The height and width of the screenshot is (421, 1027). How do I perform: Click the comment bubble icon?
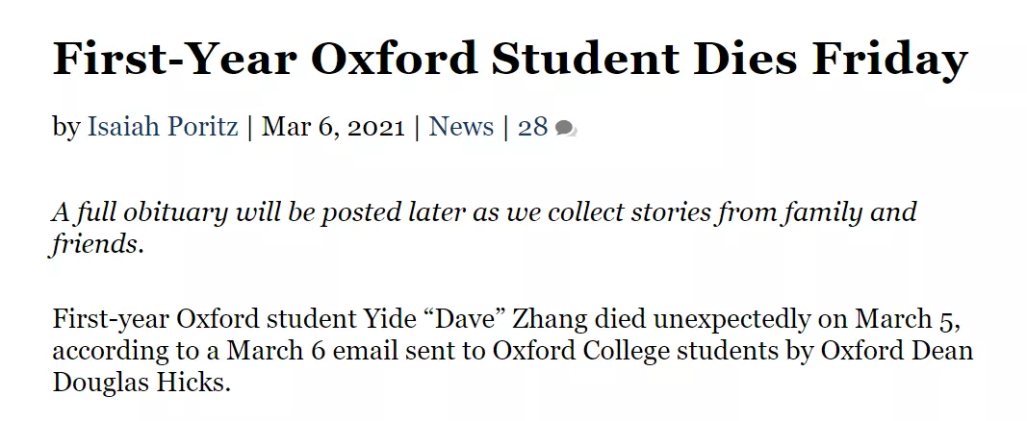click(566, 129)
